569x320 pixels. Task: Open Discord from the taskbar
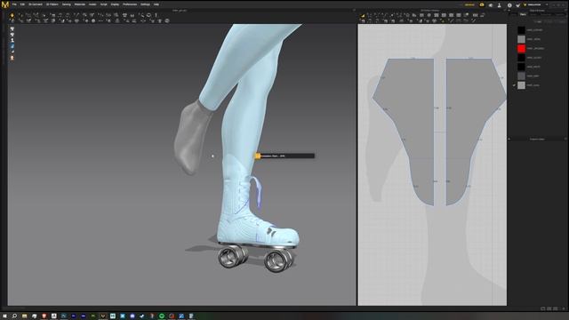pyautogui.click(x=132, y=316)
